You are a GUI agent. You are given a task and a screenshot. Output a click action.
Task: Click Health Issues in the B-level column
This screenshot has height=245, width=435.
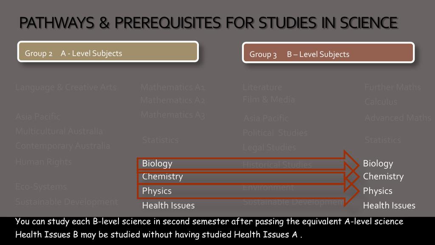pyautogui.click(x=389, y=205)
